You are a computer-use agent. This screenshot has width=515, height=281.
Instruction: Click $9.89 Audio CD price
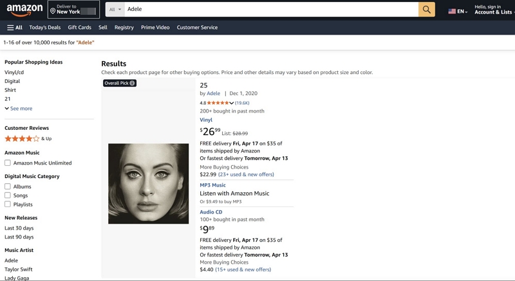pyautogui.click(x=207, y=229)
